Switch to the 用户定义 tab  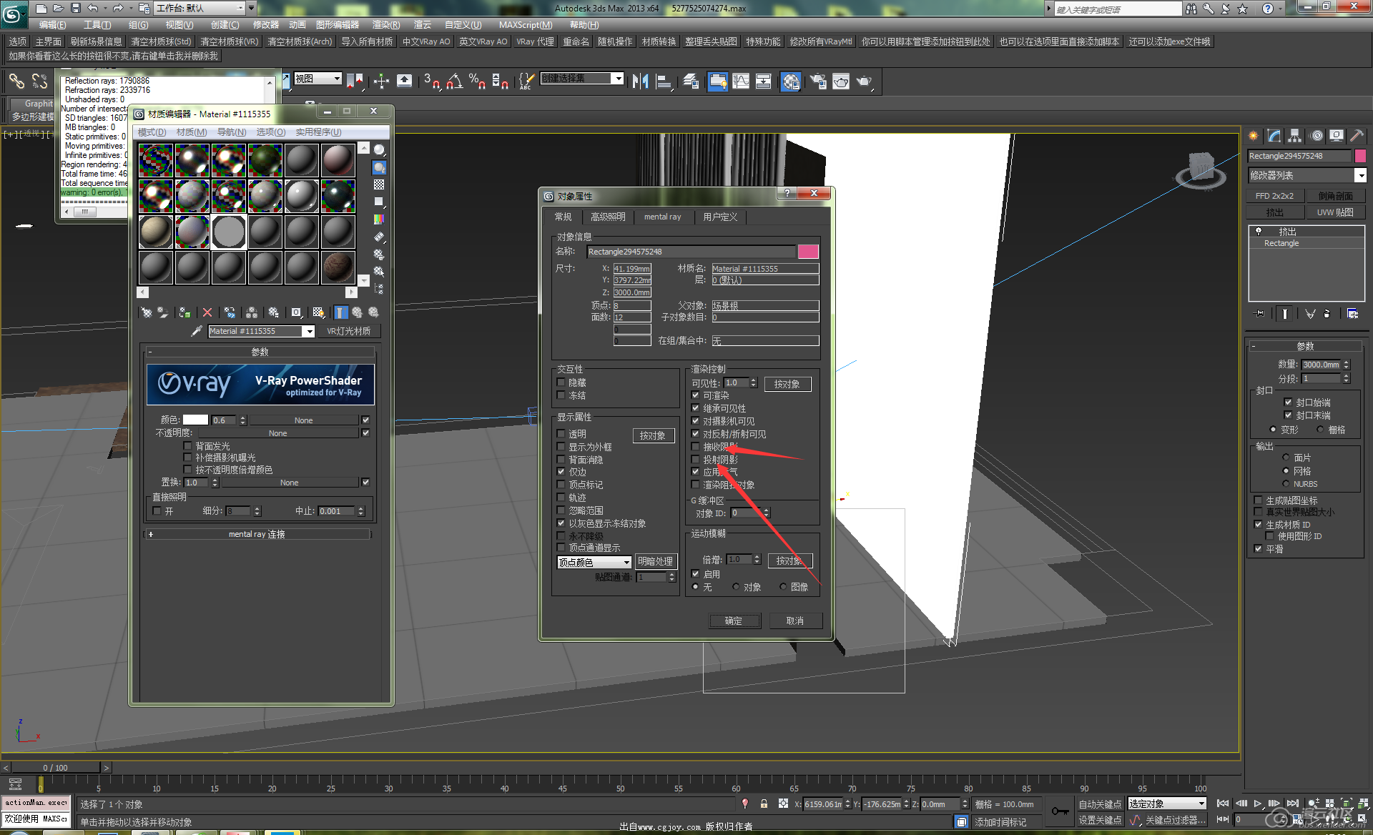[x=720, y=217]
